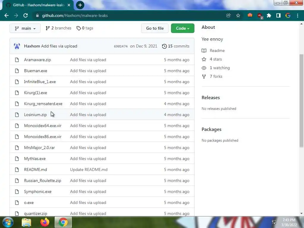Open the Kirurg(1).exe file
This screenshot has width=304, height=228.
click(x=36, y=93)
